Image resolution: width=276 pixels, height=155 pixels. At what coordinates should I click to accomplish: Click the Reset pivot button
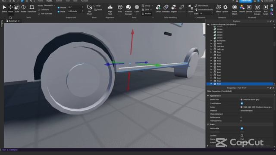[98, 9]
